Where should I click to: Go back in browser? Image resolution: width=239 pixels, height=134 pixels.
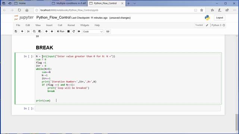[x=5, y=10]
